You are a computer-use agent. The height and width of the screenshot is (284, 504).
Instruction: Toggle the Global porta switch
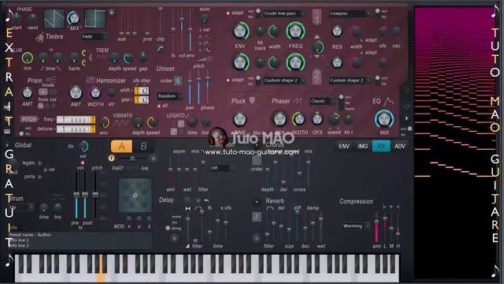coord(39,177)
